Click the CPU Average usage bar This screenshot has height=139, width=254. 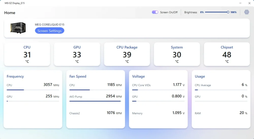point(221,90)
